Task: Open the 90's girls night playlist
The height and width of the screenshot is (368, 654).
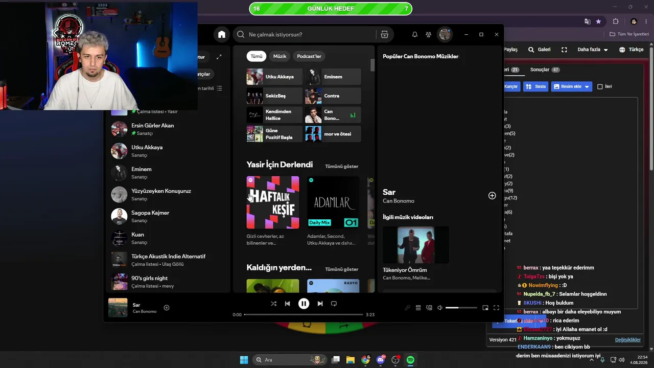Action: pos(169,282)
